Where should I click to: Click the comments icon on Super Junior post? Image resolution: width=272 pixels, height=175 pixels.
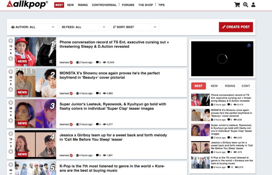point(97,124)
